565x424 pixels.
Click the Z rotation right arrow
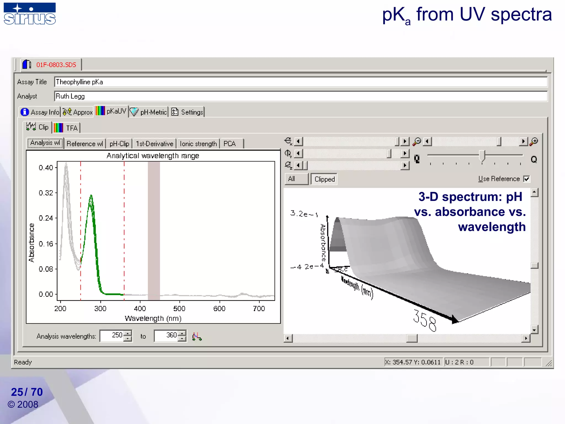click(405, 165)
